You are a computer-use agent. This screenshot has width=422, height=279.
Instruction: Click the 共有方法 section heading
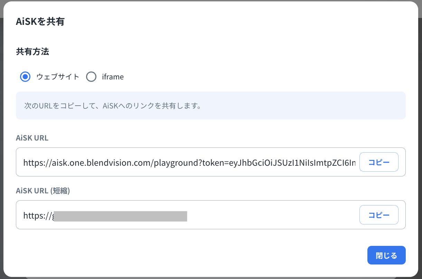pyautogui.click(x=32, y=52)
